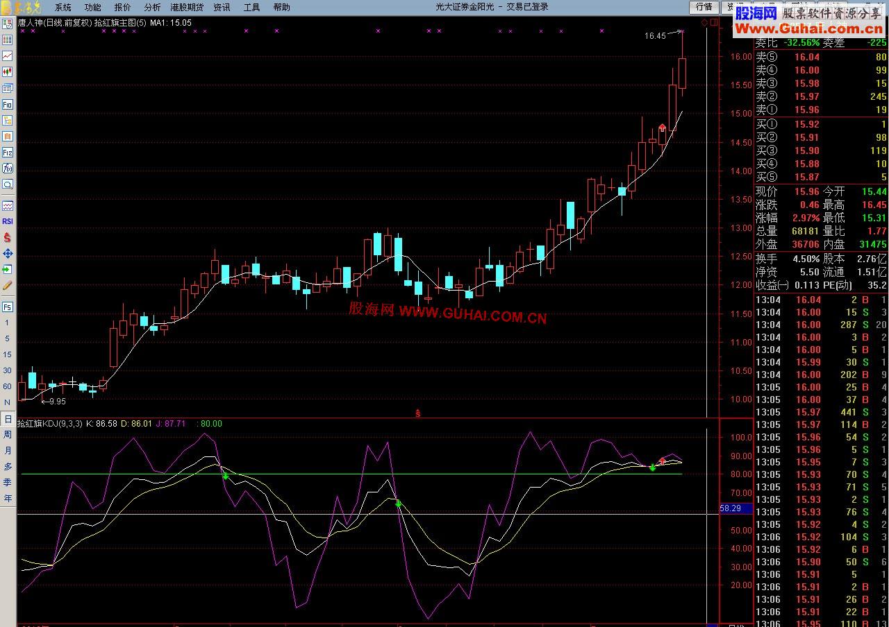Open the 分析 menu
This screenshot has height=627, width=889.
pos(152,7)
